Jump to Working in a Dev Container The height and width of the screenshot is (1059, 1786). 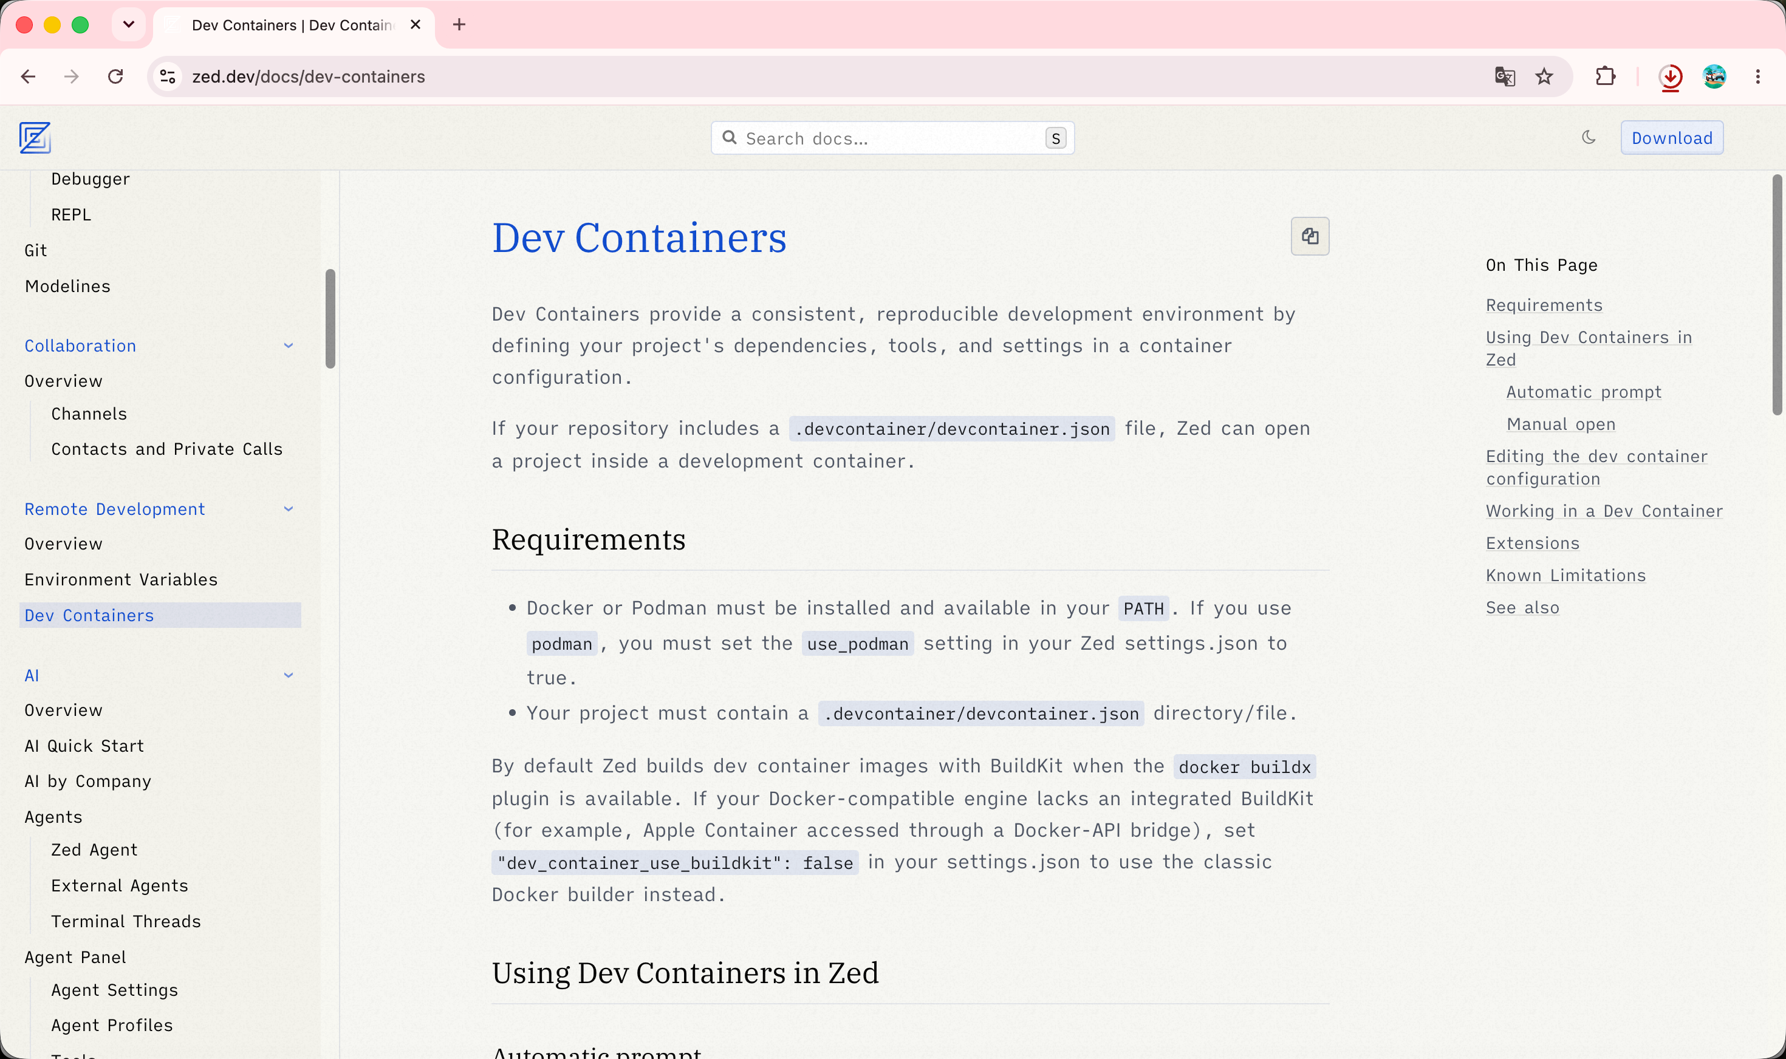[x=1604, y=511]
